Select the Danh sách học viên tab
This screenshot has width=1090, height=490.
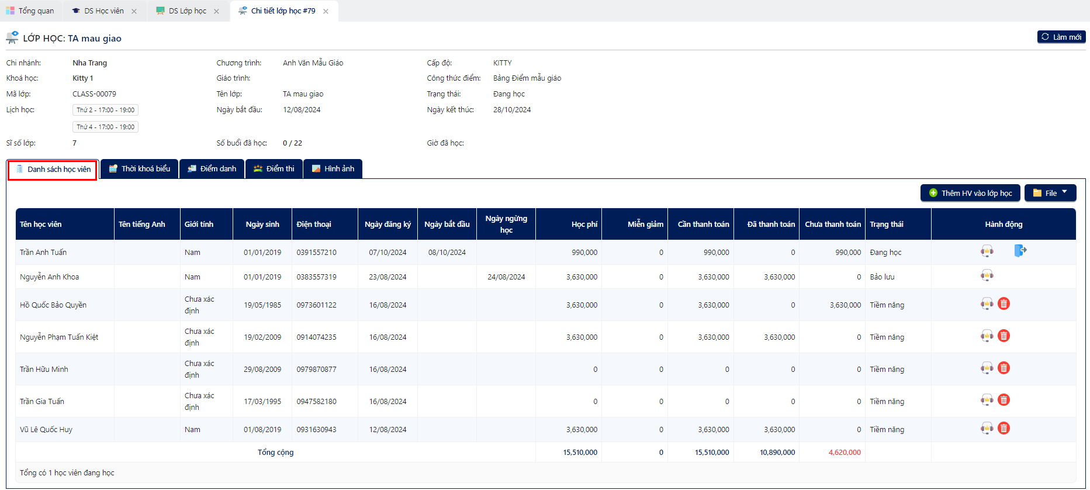(x=53, y=169)
